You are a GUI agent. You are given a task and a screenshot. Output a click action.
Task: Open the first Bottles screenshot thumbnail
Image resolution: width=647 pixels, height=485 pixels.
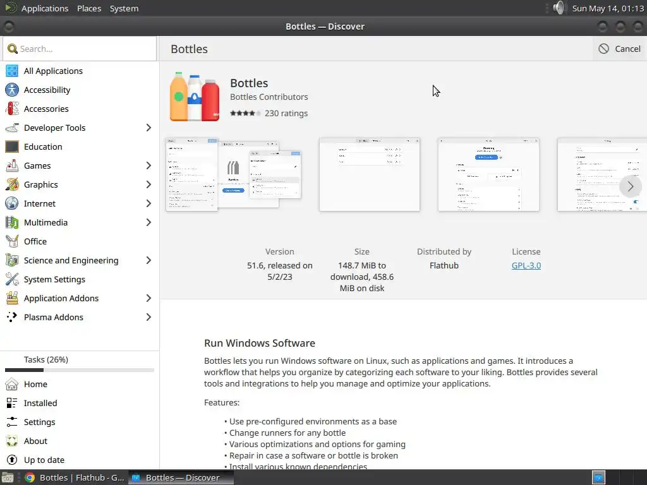pos(234,174)
